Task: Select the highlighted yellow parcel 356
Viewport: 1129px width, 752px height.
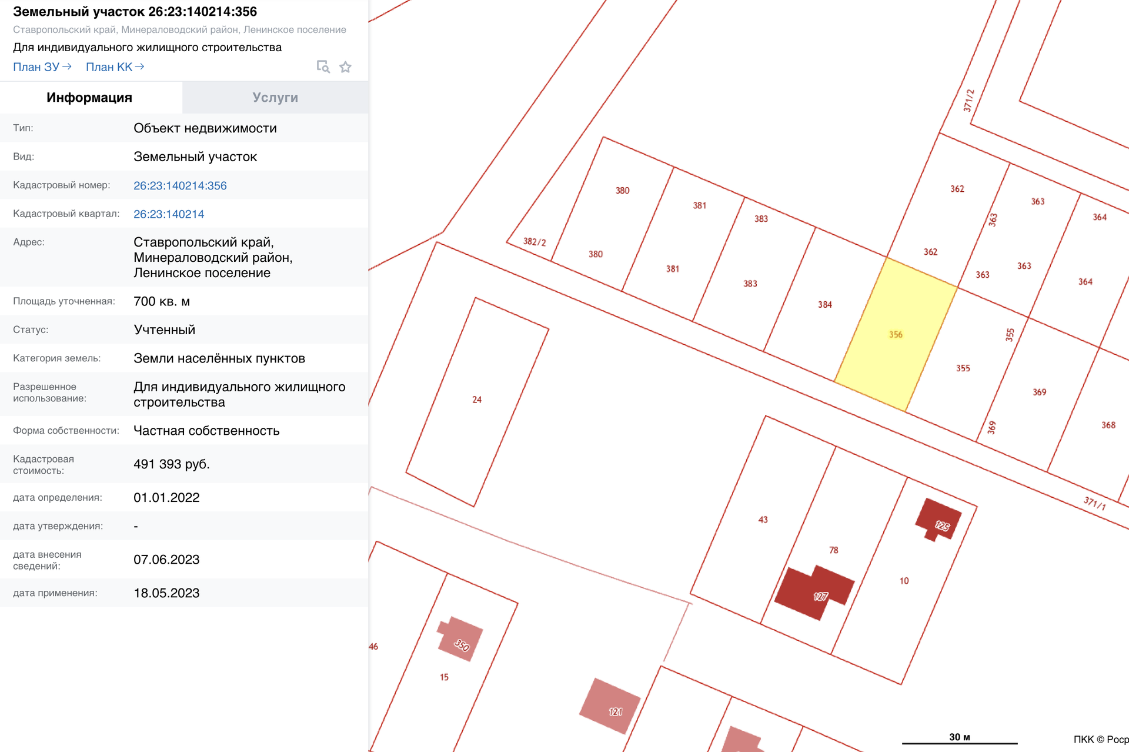Action: pyautogui.click(x=896, y=334)
